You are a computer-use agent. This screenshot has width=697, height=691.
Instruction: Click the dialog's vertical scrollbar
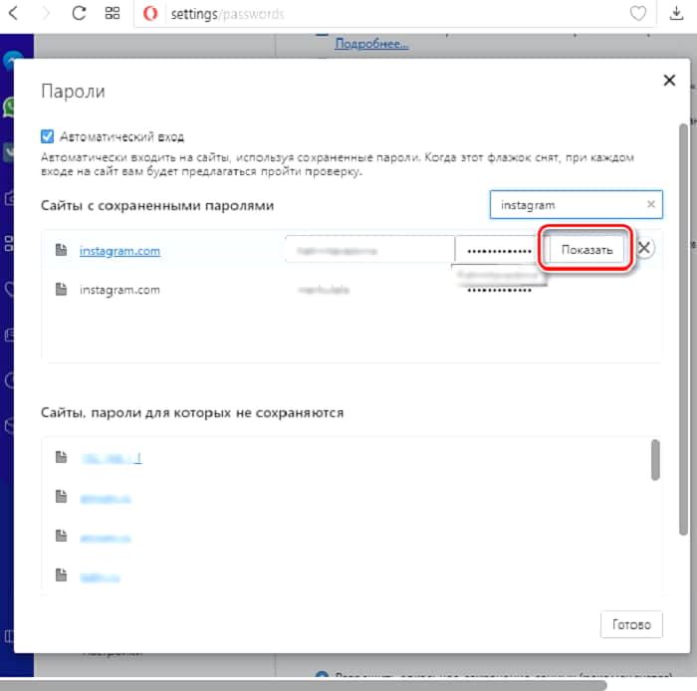point(683,331)
